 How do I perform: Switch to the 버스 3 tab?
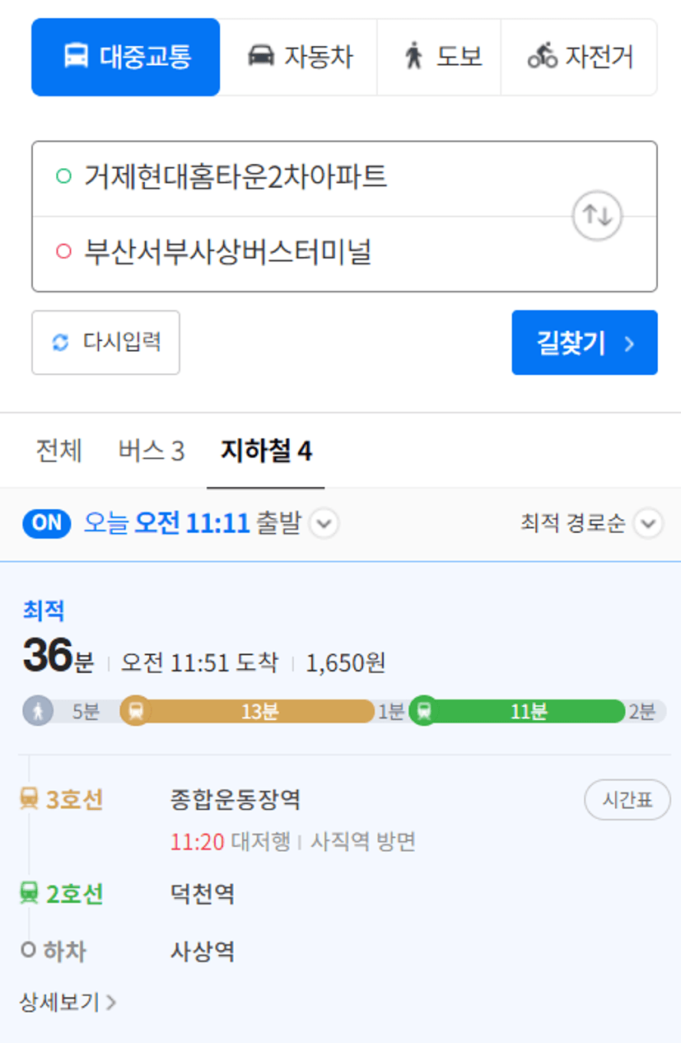(x=152, y=451)
